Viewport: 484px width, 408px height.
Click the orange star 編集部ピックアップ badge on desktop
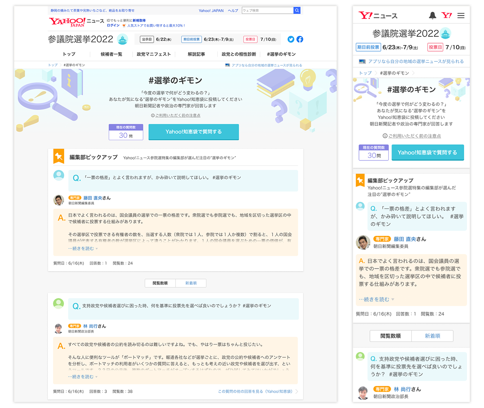[59, 156]
